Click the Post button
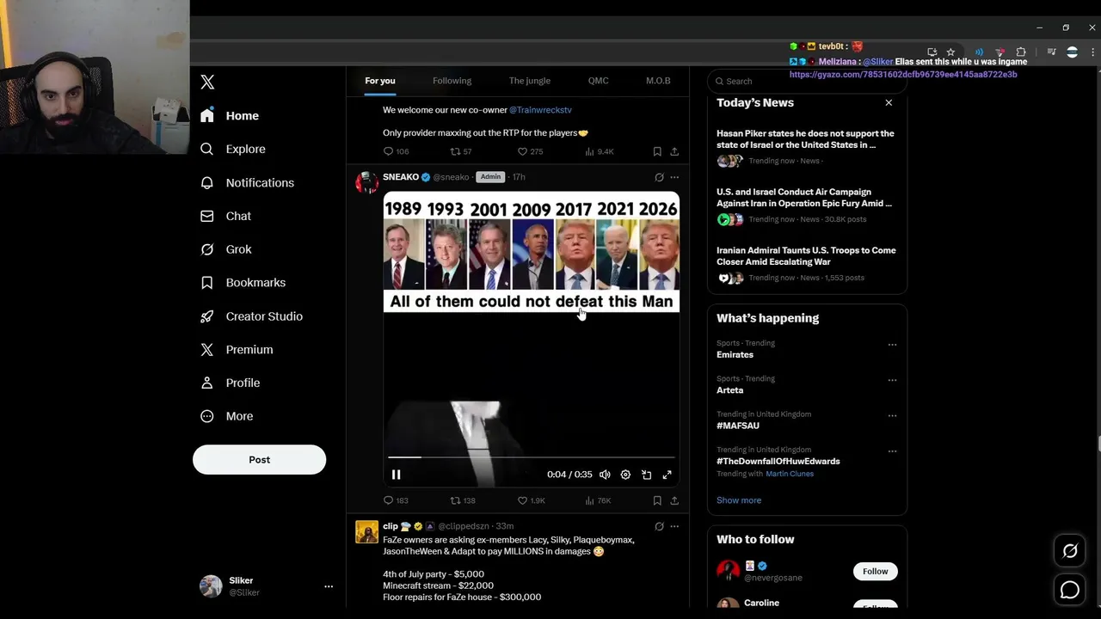This screenshot has width=1101, height=619. (x=259, y=459)
